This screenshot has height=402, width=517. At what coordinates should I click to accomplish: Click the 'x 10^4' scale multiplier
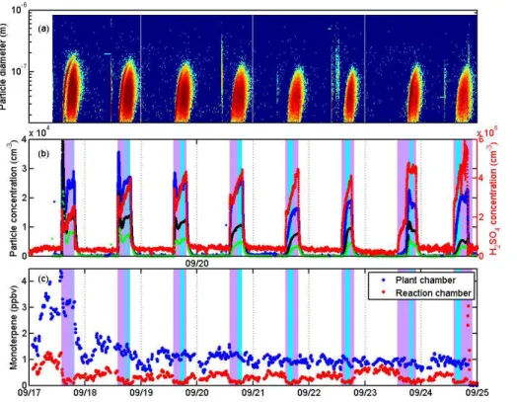40,132
